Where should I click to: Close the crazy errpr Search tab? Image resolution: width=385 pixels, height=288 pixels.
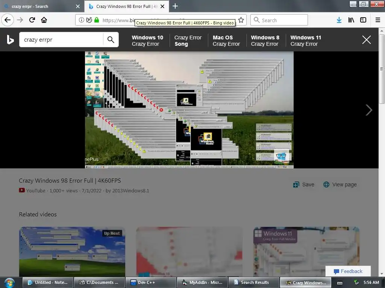coord(78,6)
